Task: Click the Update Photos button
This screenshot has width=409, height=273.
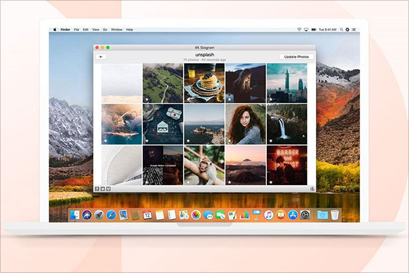Action: [297, 57]
